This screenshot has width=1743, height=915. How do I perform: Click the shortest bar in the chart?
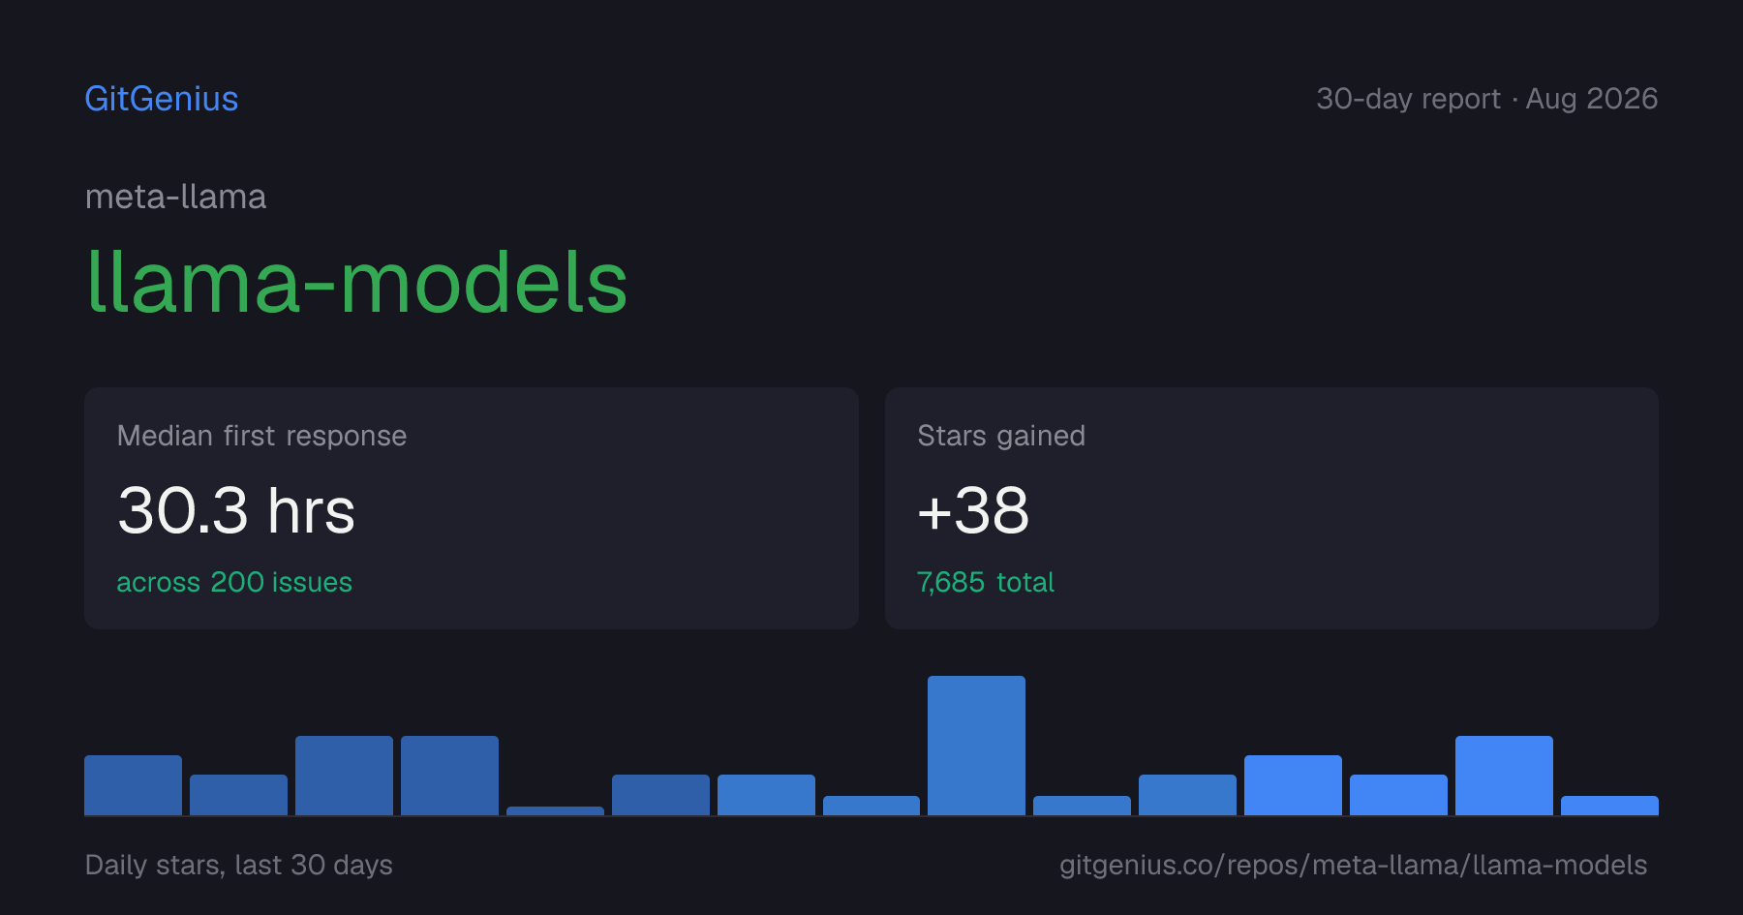click(555, 810)
